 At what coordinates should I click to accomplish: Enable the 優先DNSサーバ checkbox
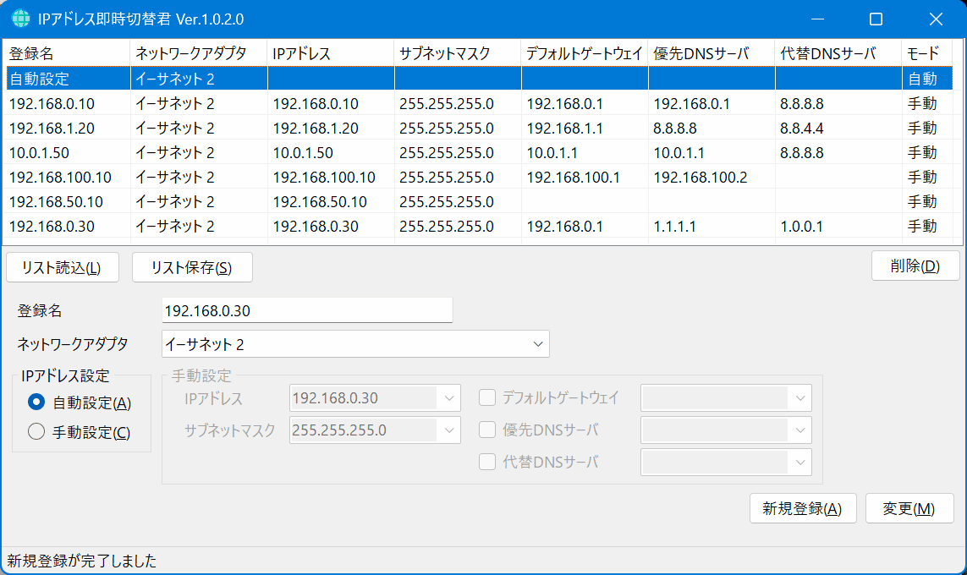487,430
